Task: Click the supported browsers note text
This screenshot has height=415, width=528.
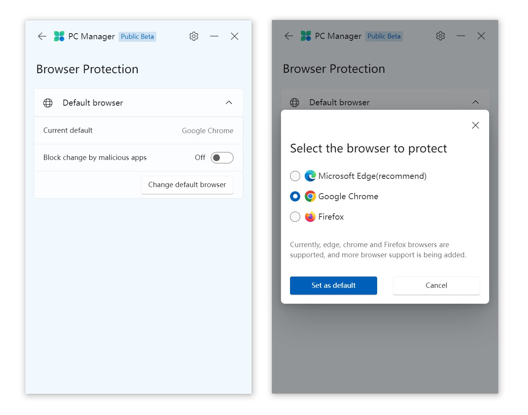Action: 378,250
